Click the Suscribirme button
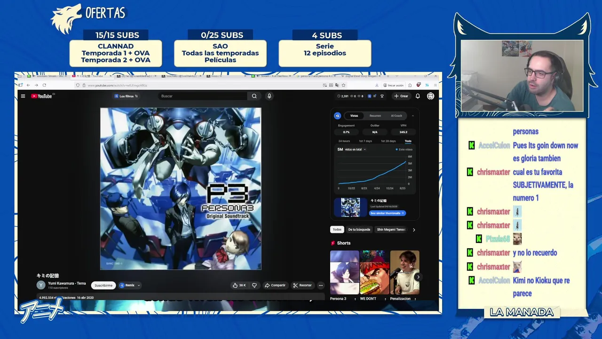 coord(103,285)
